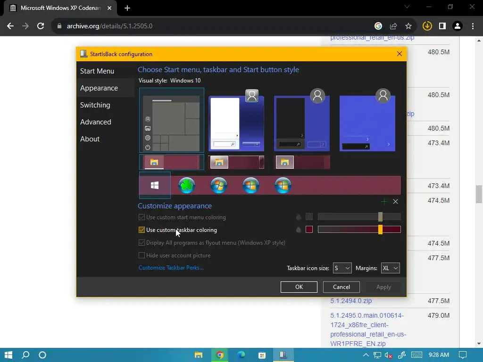Open Microsoft Store from the taskbar
This screenshot has width=483, height=362.
point(262,355)
